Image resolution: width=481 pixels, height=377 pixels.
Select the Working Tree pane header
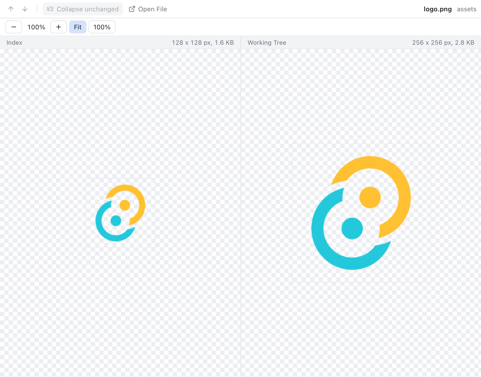click(267, 43)
